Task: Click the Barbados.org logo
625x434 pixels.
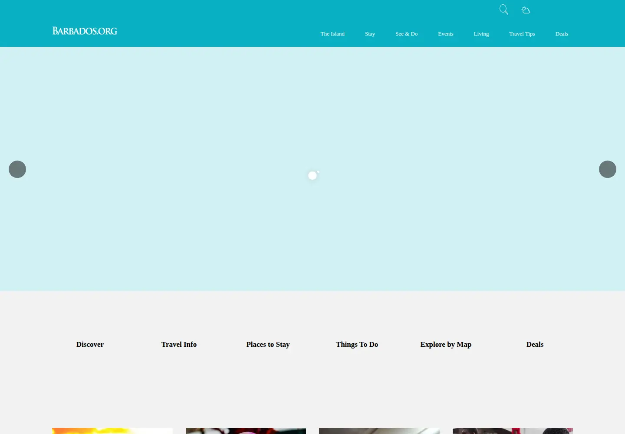Action: point(85,31)
